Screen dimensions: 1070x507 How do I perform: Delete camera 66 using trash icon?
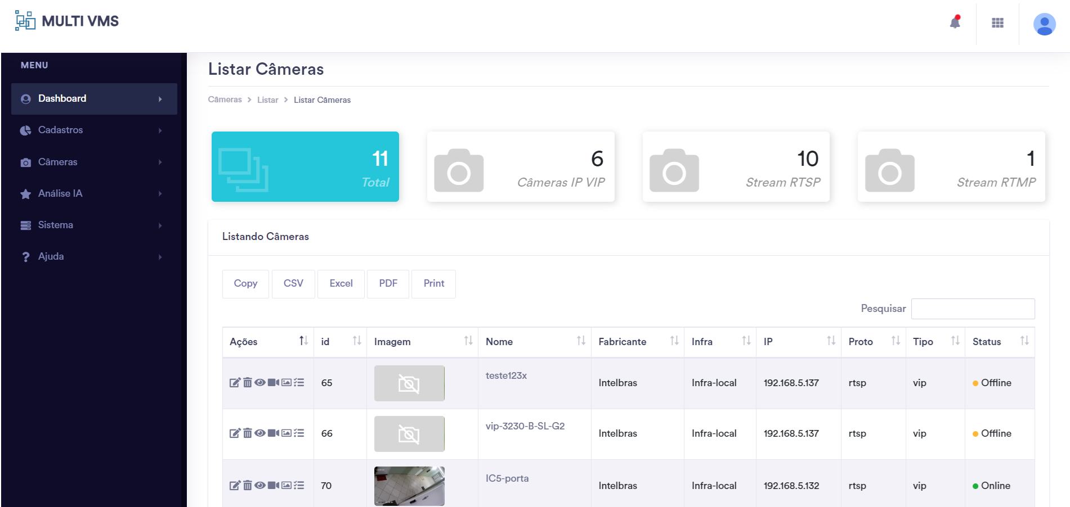click(x=247, y=433)
